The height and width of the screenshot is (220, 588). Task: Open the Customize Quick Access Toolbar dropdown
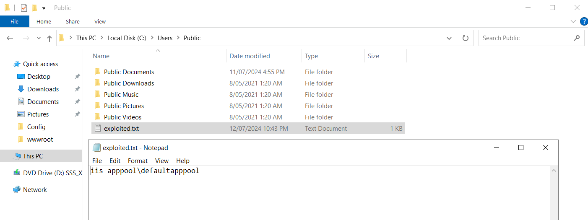tap(44, 8)
